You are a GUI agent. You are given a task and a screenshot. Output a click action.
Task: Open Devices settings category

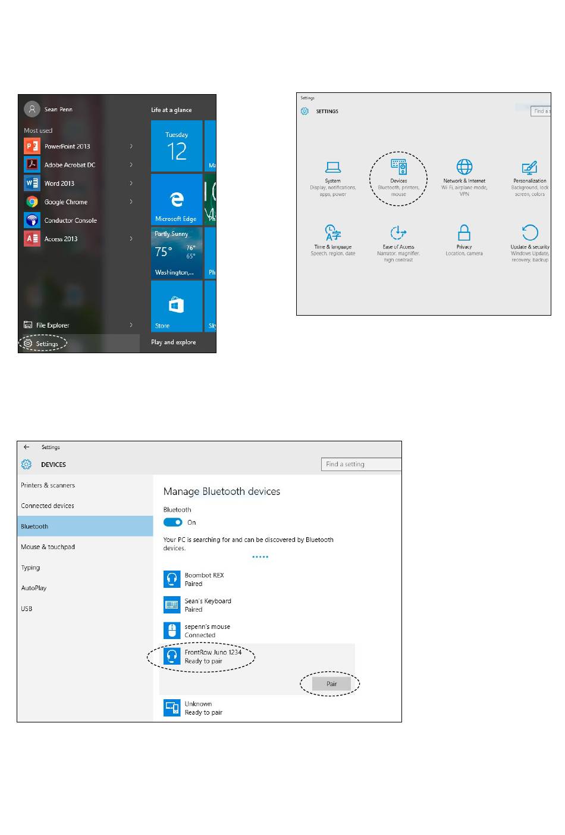click(398, 178)
